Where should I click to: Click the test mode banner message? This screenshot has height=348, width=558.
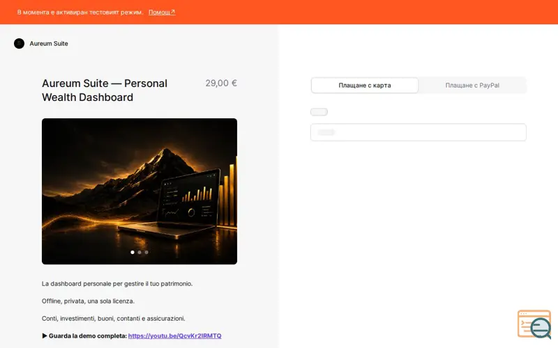80,12
